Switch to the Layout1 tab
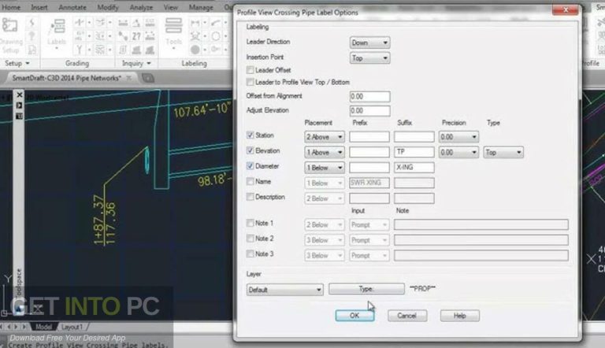 [x=72, y=326]
